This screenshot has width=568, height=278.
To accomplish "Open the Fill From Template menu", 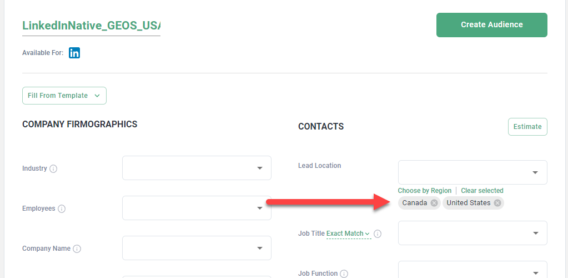I will click(x=64, y=96).
